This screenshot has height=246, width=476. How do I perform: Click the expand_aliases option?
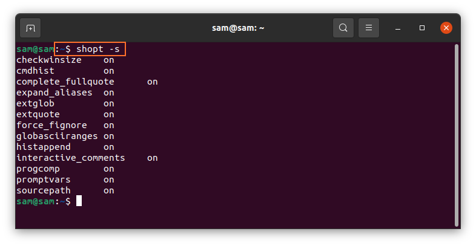click(54, 92)
